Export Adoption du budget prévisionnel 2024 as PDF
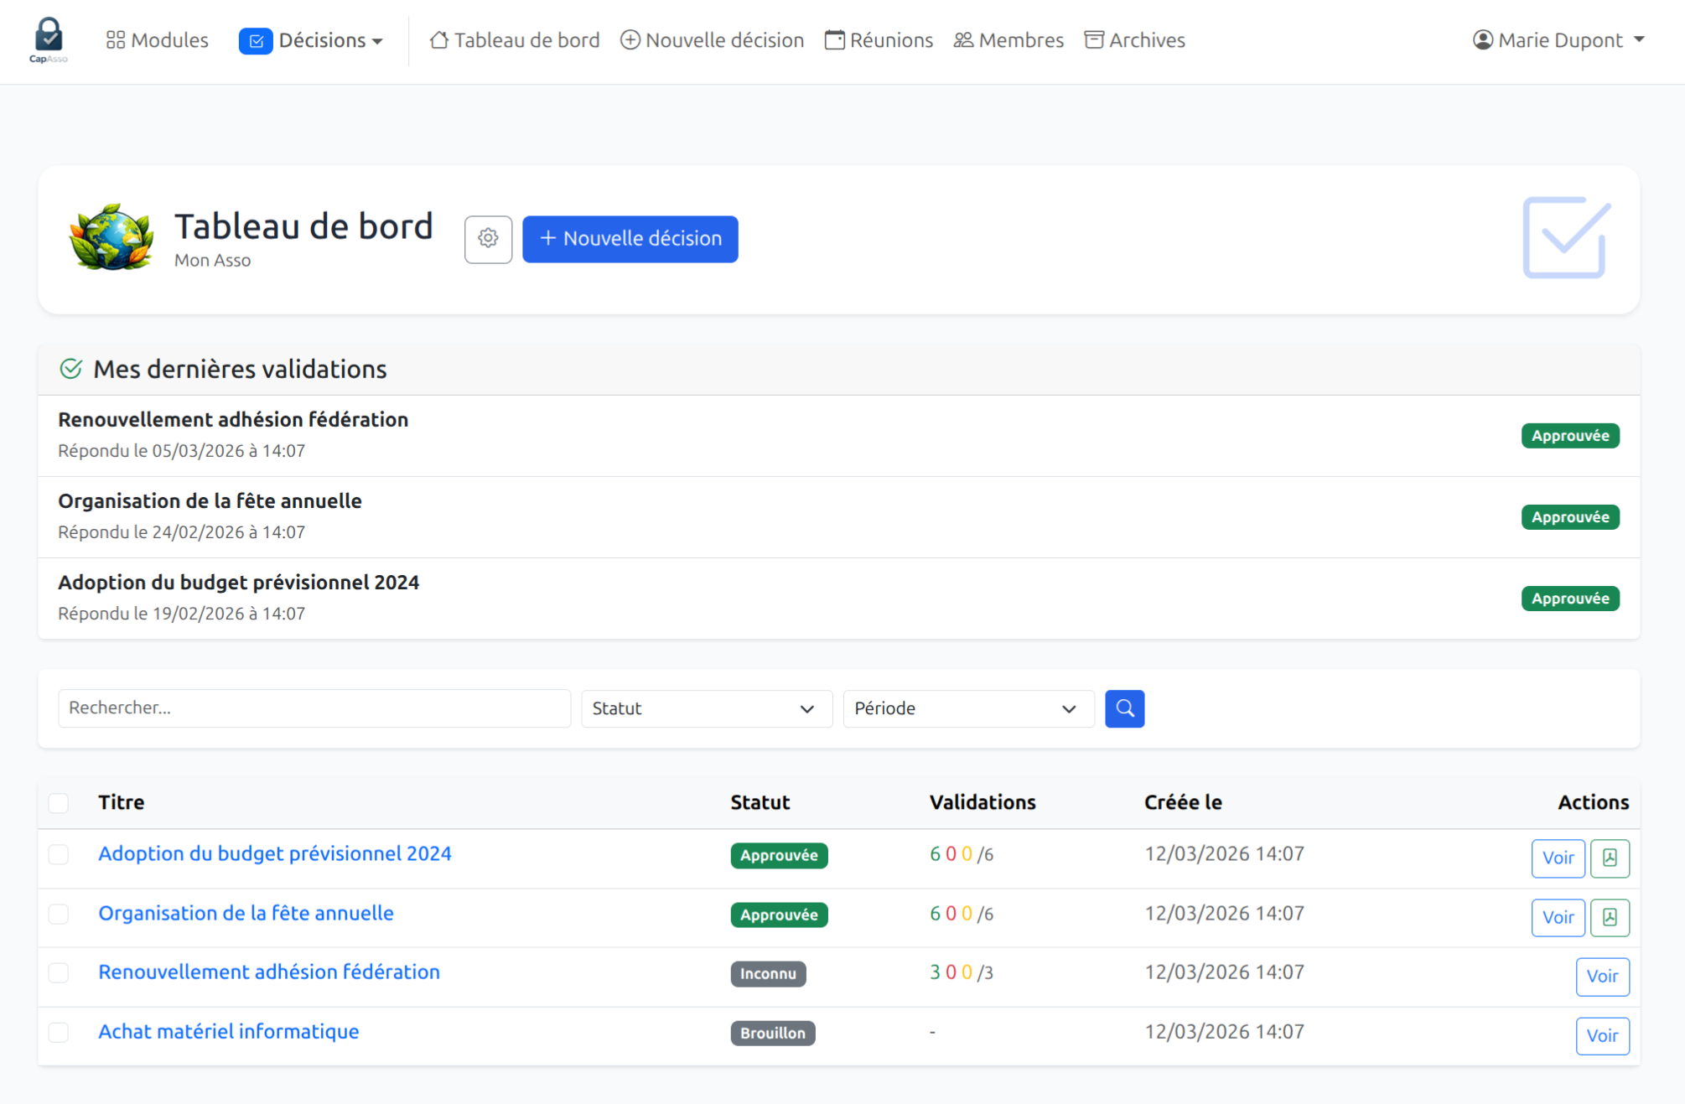Image resolution: width=1685 pixels, height=1104 pixels. click(1610, 858)
